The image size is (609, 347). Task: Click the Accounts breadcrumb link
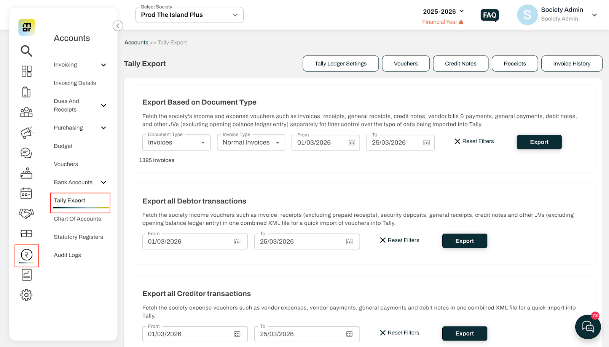click(x=136, y=43)
